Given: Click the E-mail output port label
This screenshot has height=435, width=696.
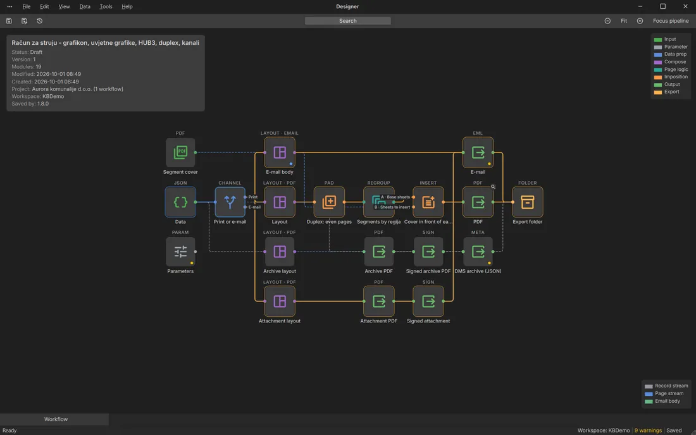Looking at the screenshot, I should click(254, 207).
